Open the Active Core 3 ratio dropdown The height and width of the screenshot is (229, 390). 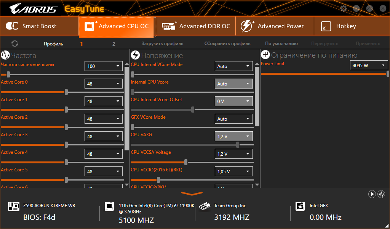tap(104, 136)
